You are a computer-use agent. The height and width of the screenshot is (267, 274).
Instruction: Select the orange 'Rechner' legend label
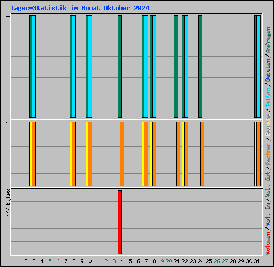pos(268,154)
